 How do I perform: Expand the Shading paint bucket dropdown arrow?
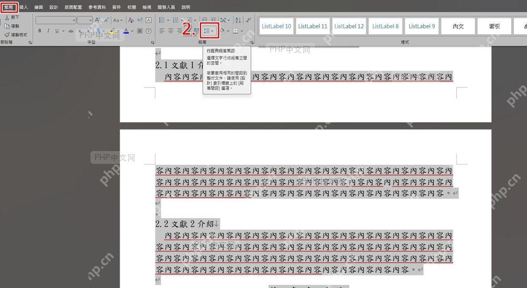[228, 31]
